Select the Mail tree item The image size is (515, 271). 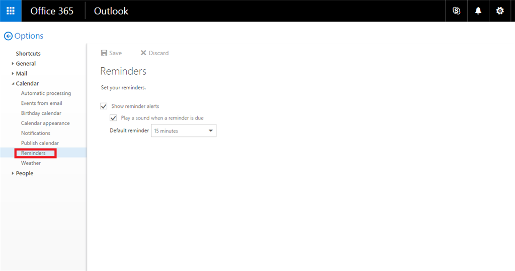(x=21, y=73)
